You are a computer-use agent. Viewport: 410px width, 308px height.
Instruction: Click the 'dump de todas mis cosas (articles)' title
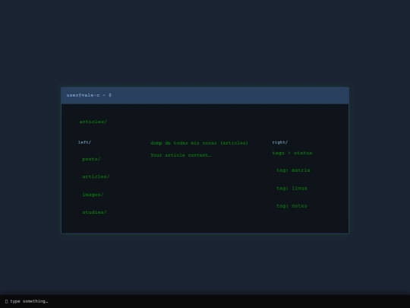(199, 143)
